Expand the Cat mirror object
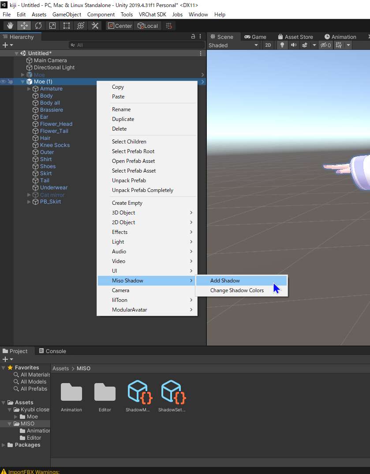Viewport: 370px width, 474px height. pos(29,195)
